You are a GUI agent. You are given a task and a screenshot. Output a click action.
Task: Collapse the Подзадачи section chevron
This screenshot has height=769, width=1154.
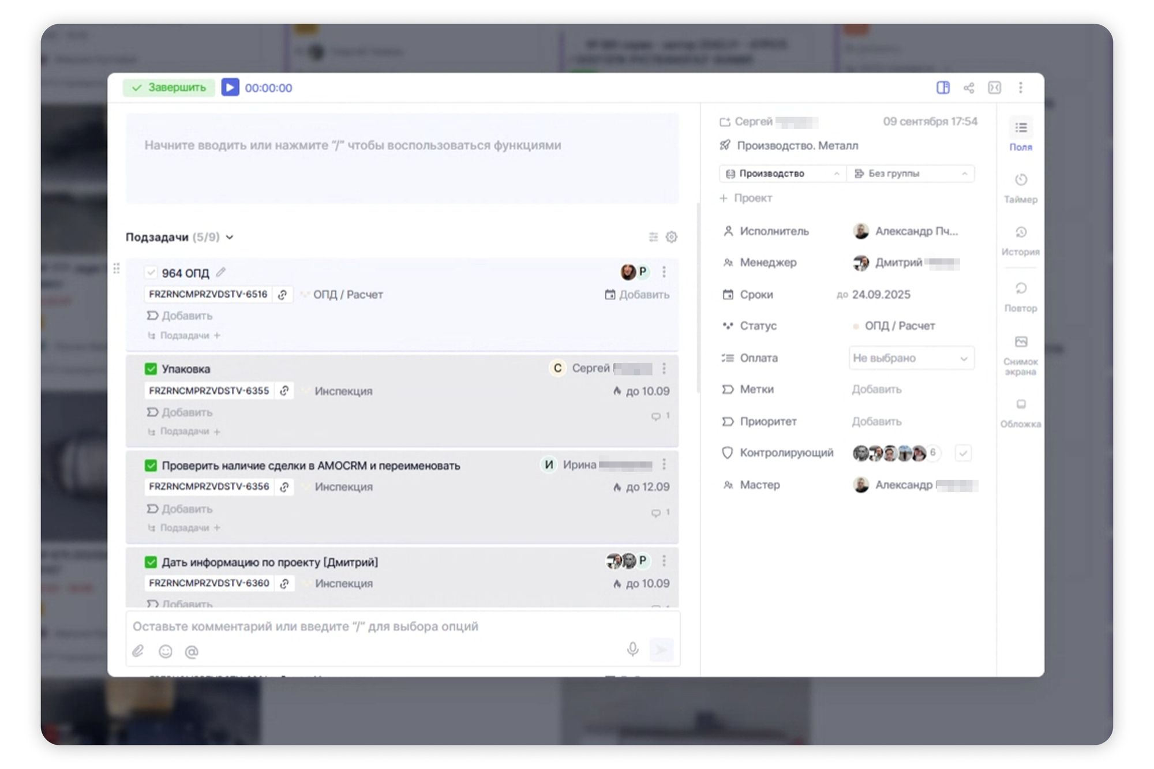230,237
